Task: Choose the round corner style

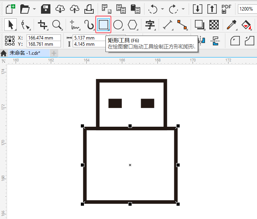Action: tap(235, 41)
